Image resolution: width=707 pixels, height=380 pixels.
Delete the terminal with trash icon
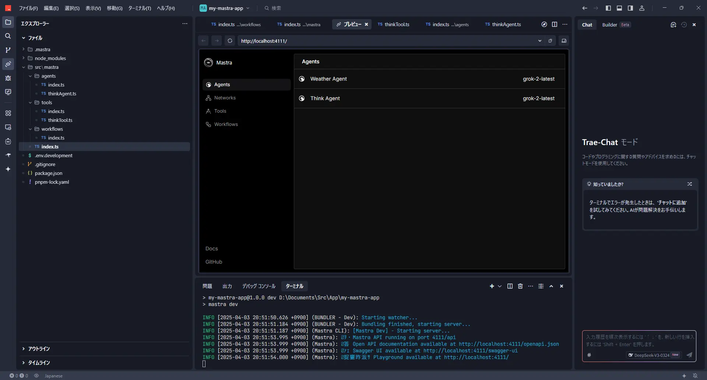520,286
